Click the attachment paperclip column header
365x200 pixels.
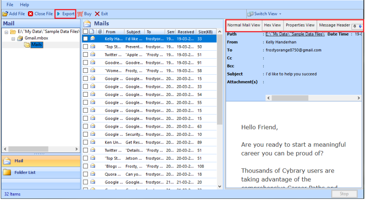pyautogui.click(x=100, y=32)
